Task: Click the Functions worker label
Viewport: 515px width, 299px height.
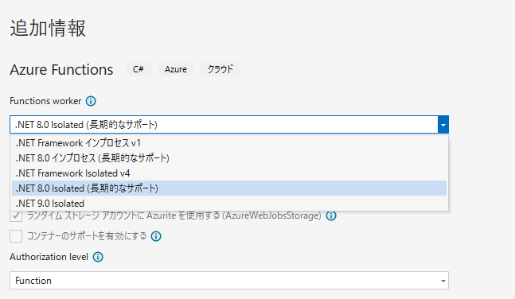Action: coord(45,101)
